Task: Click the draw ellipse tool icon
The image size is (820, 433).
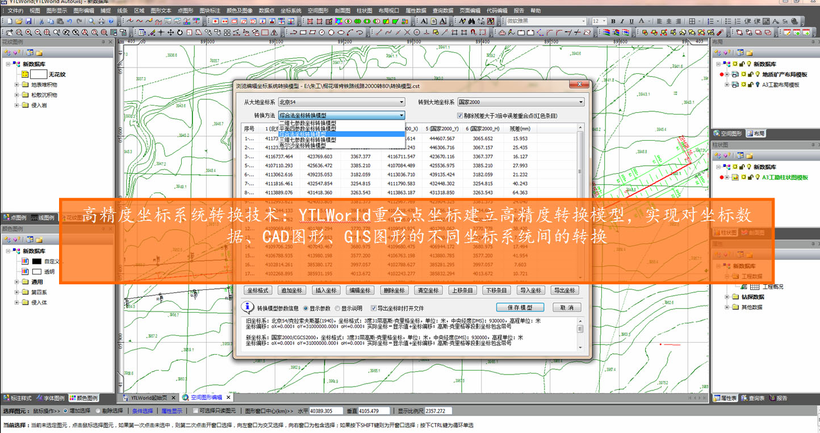Action: pos(341,32)
